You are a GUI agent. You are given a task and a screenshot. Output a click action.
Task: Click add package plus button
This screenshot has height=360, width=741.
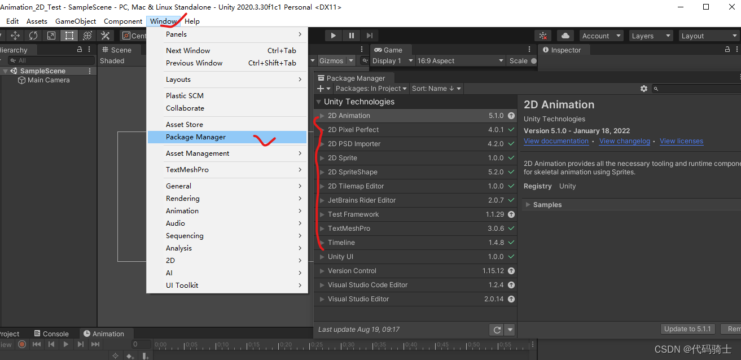pos(323,89)
